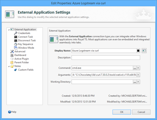Click the External Application tree node icon

point(12,29)
